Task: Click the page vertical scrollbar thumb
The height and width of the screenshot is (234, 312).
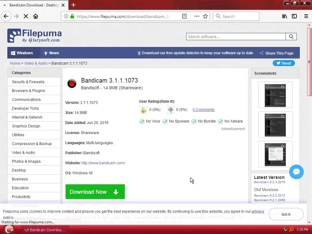Action: [309, 62]
